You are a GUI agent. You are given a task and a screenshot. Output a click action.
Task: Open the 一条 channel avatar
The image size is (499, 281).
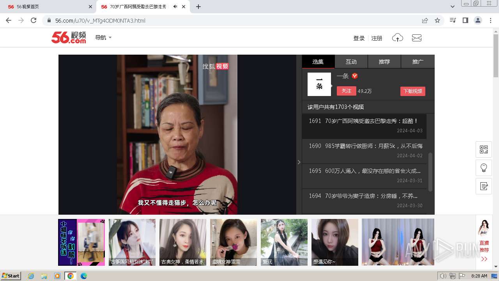319,84
